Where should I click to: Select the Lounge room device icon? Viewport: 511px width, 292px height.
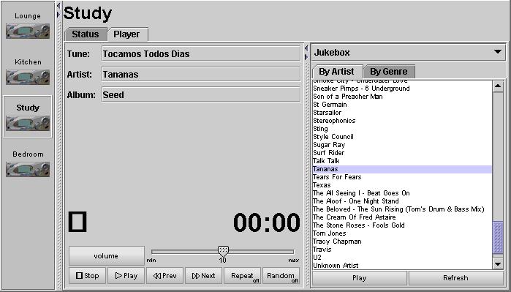28,31
